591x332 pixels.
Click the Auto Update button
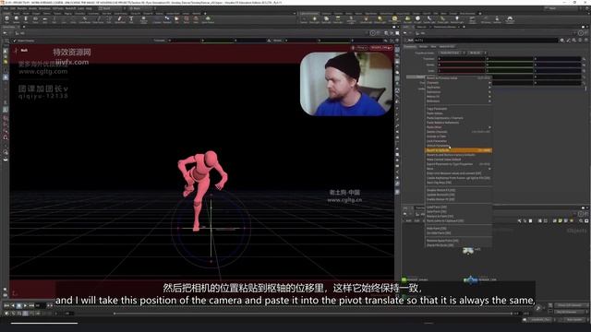click(574, 320)
